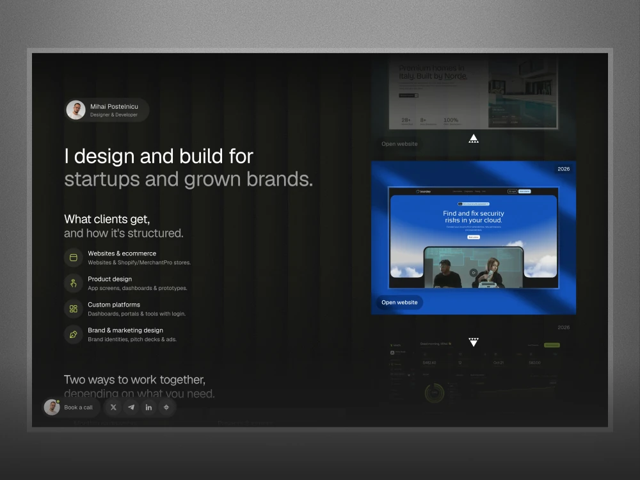Click the avatar in Book a call
640x480 pixels.
click(x=52, y=407)
